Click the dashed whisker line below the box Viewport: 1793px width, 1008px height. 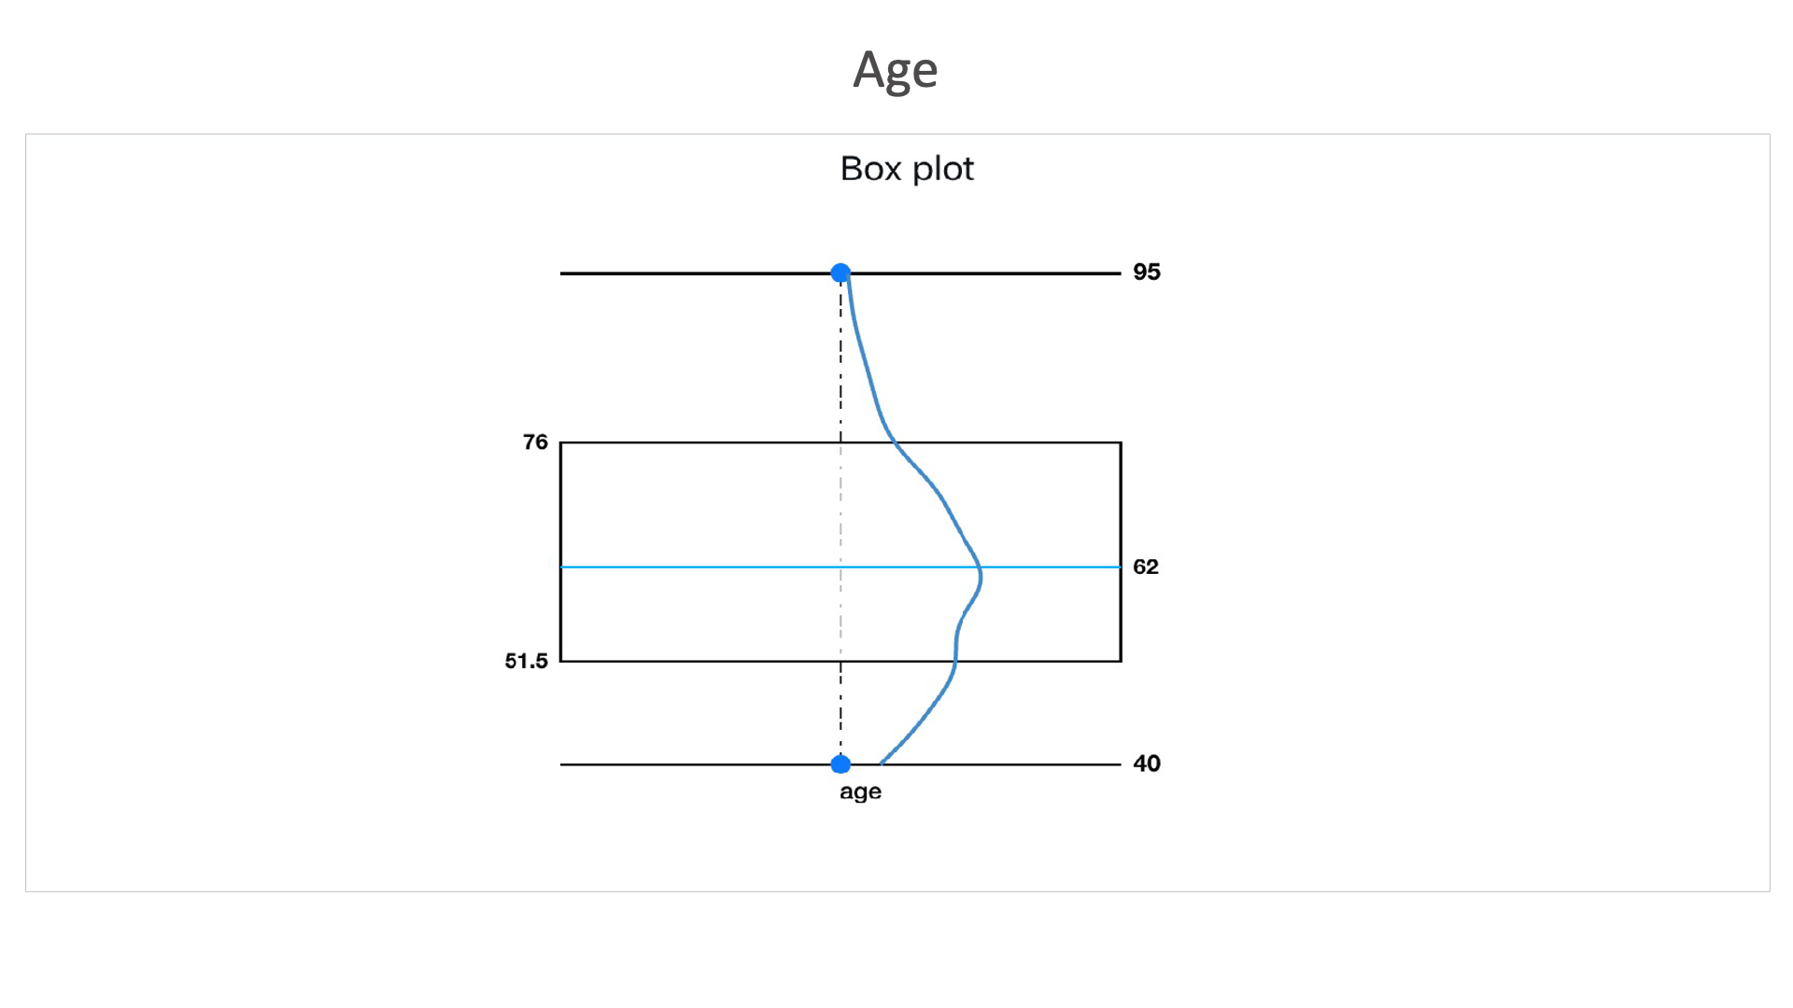840,709
